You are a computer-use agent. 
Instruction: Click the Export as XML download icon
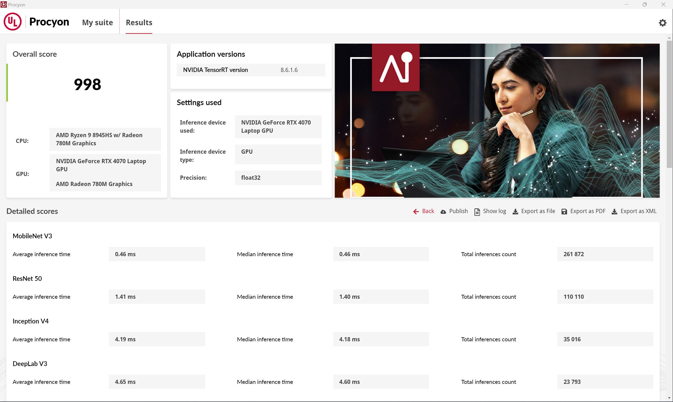point(614,212)
